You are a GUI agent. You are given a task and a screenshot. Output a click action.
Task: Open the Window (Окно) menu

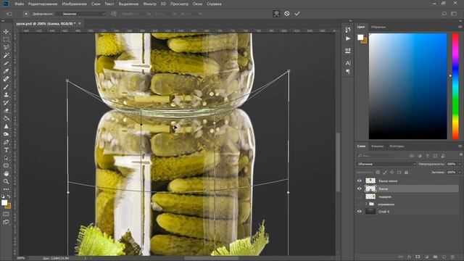pyautogui.click(x=197, y=4)
